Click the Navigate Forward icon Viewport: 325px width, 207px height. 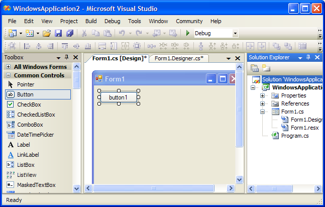coord(173,33)
